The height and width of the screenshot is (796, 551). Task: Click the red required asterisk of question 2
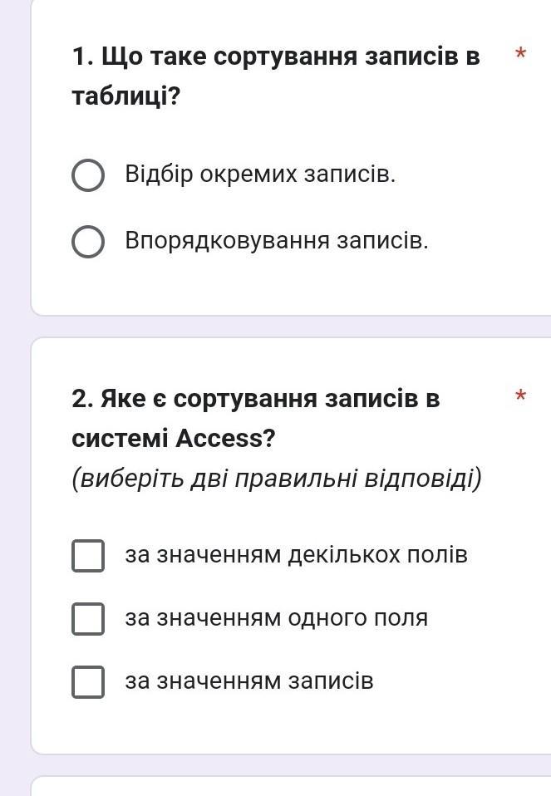[x=520, y=396]
